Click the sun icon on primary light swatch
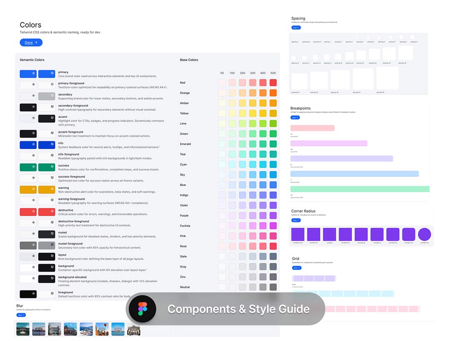This screenshot has height=341, width=451. [34, 74]
